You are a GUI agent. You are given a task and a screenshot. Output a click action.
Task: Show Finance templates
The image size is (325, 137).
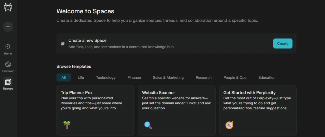tap(134, 77)
